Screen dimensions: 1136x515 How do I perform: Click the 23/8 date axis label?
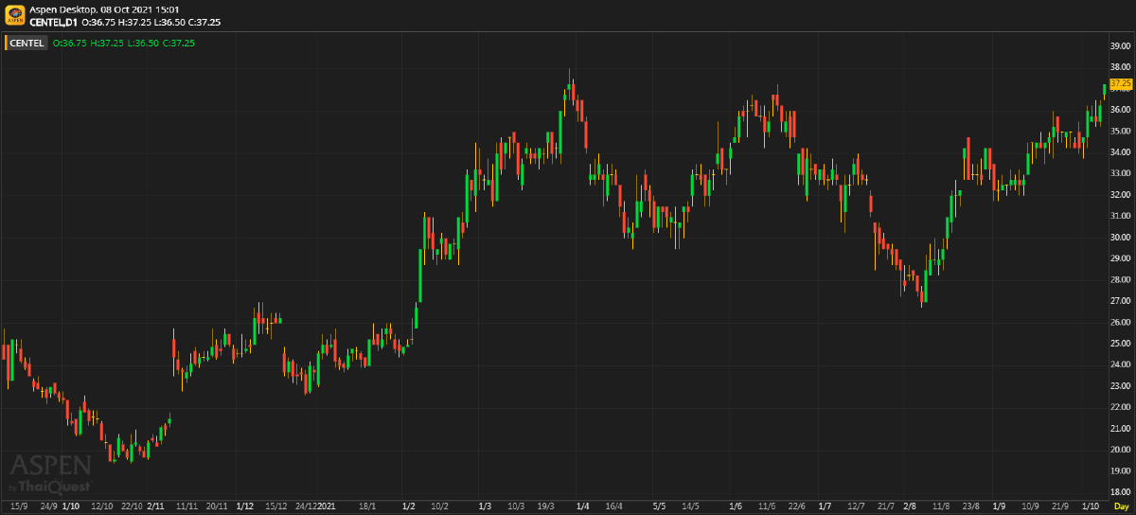click(971, 506)
